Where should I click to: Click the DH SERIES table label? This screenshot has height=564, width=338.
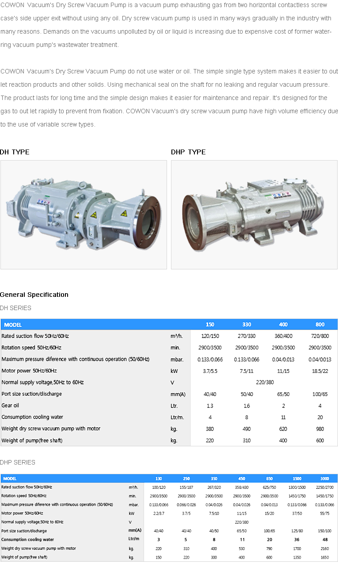click(x=16, y=308)
